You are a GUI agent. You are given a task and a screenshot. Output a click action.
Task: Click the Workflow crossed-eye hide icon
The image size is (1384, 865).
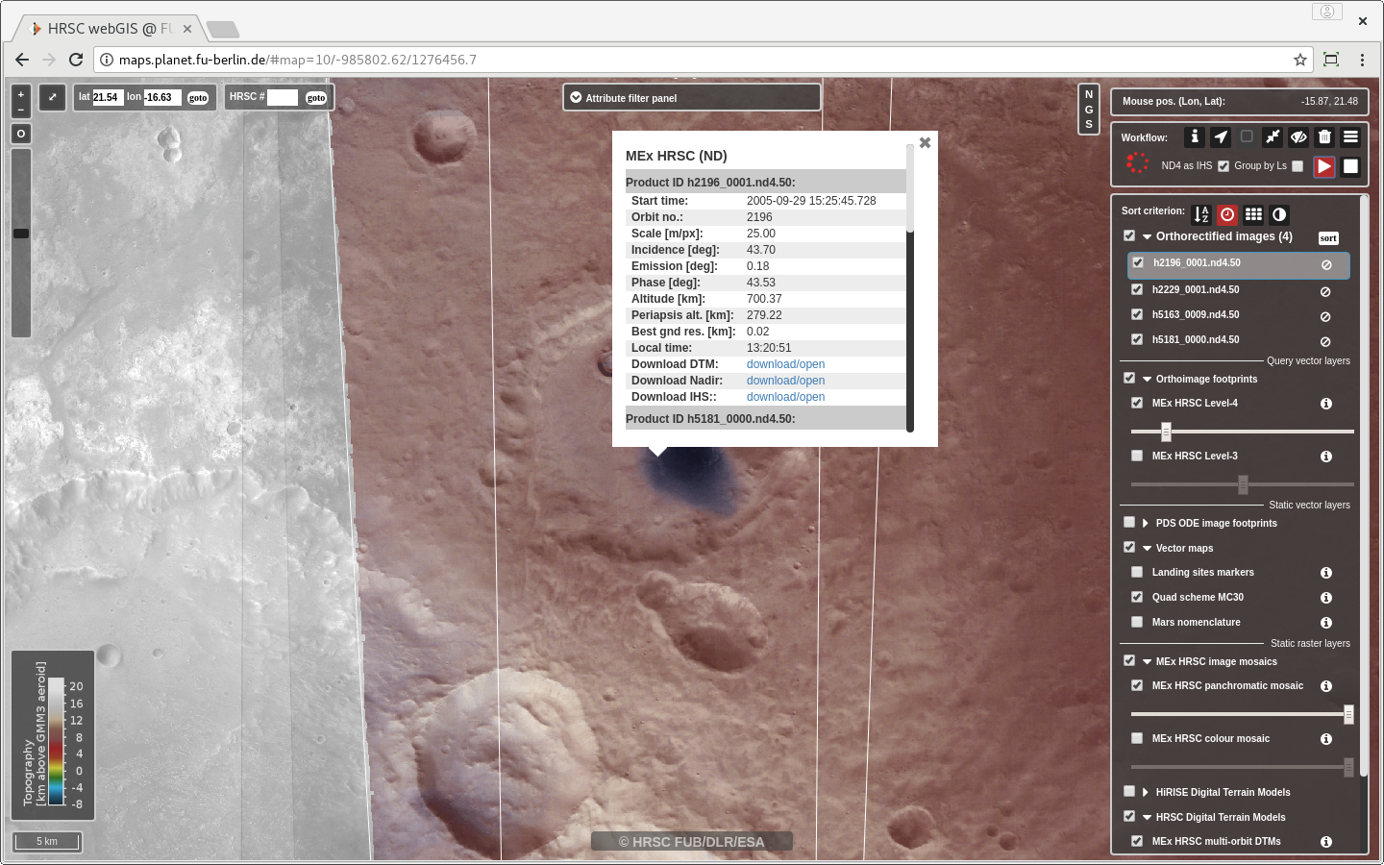click(1298, 137)
